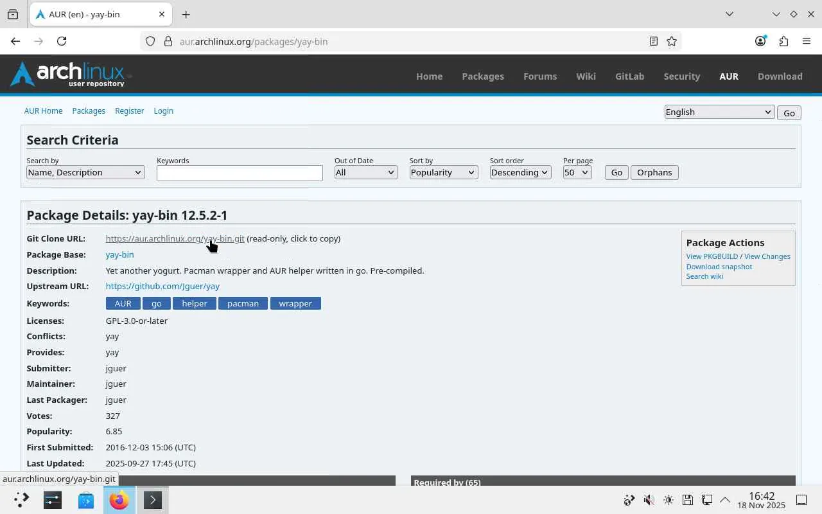This screenshot has height=514, width=822.
Task: Open the yay-bin Package Base link
Action: click(119, 254)
